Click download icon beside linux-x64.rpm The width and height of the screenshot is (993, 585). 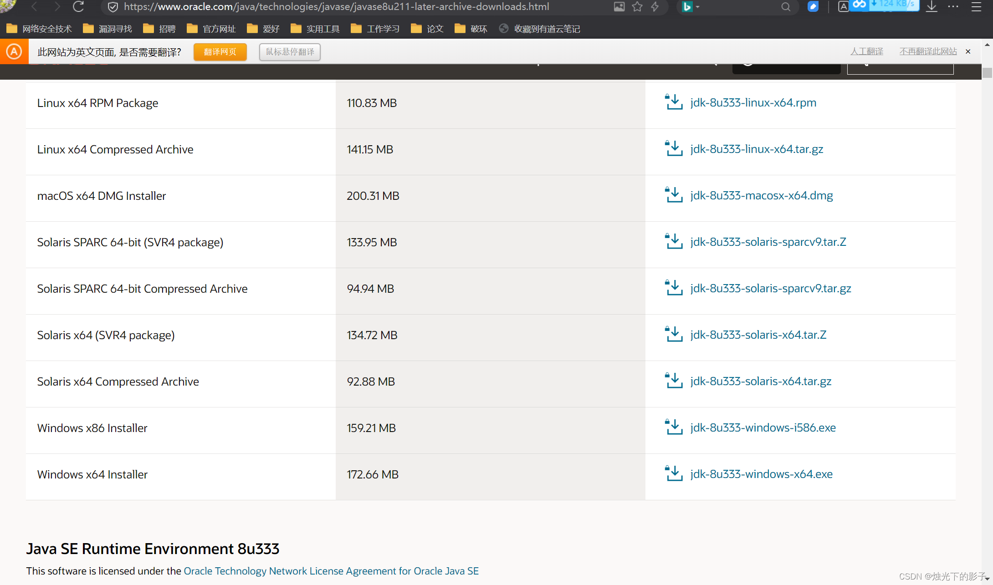pyautogui.click(x=674, y=102)
